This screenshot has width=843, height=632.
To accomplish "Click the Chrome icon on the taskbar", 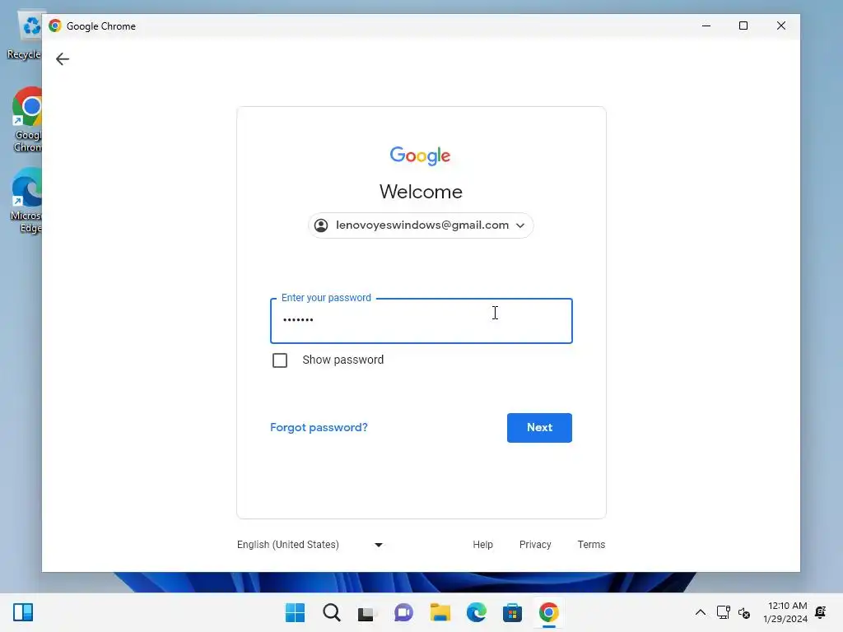I will click(548, 612).
